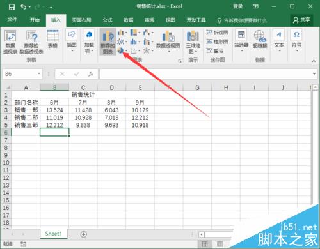Click the Tell me what you want box
320x249 pixels.
pyautogui.click(x=242, y=20)
